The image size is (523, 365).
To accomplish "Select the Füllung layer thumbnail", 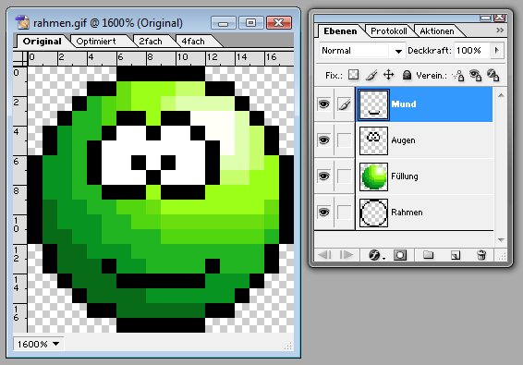I will point(373,176).
